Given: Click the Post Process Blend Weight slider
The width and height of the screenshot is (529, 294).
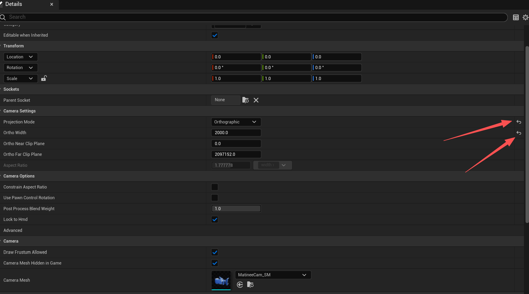Looking at the screenshot, I should (x=236, y=209).
